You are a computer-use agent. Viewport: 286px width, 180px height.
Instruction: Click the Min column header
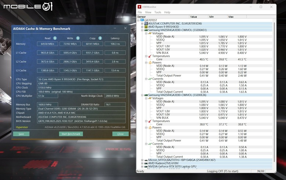(x=218, y=17)
